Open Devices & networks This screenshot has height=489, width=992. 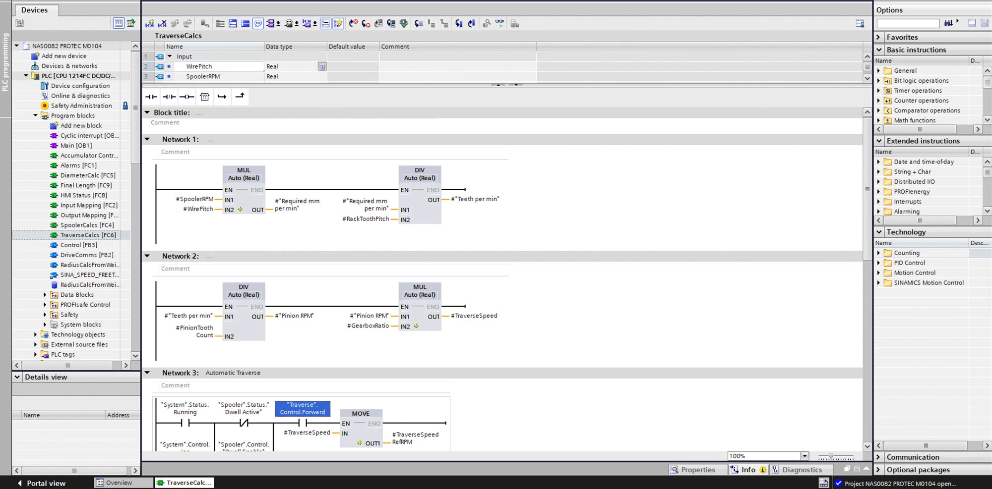click(69, 66)
